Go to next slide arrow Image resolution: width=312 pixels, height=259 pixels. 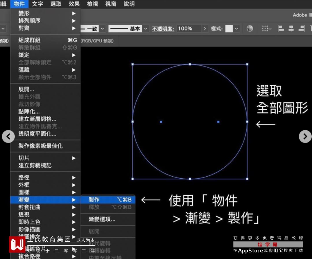305,136
